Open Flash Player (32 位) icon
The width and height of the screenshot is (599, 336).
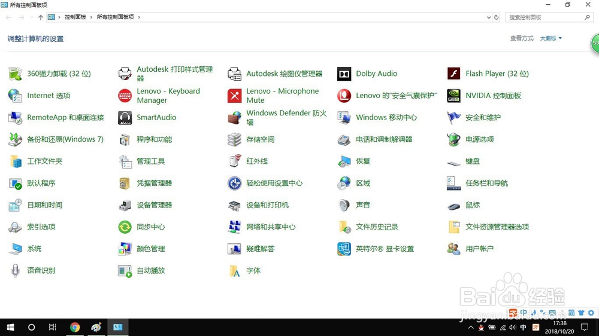tap(453, 74)
